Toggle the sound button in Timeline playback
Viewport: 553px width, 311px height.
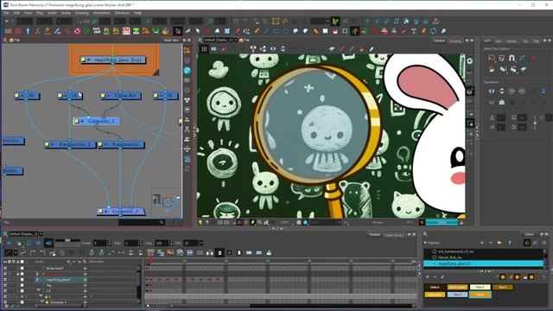(48, 243)
